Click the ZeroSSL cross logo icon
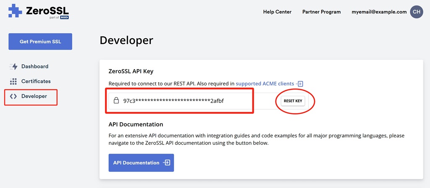Image resolution: width=430 pixels, height=188 pixels. (x=16, y=11)
